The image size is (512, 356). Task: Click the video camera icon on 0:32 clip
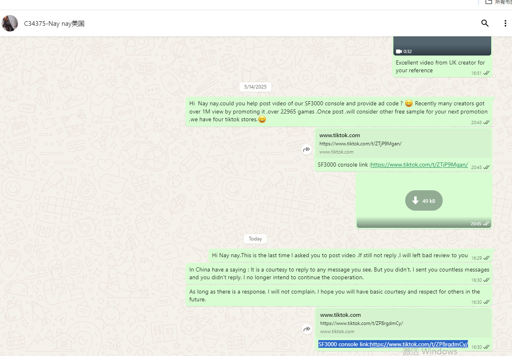[399, 51]
